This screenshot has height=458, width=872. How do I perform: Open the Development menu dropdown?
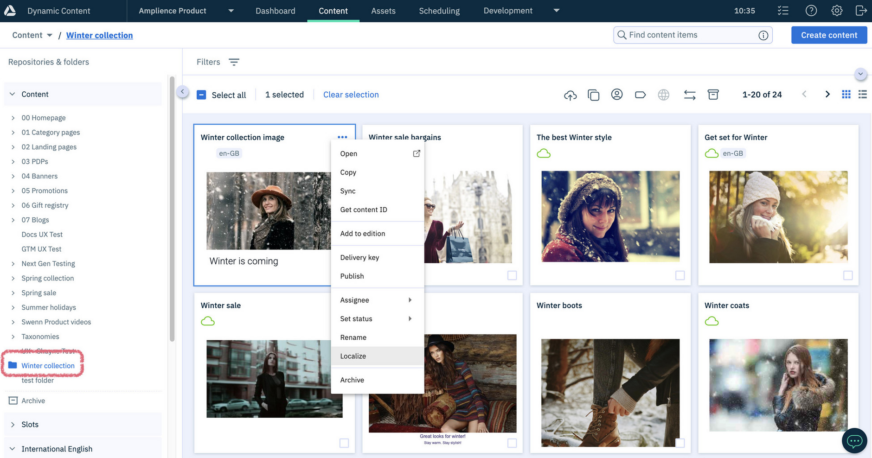coord(557,11)
